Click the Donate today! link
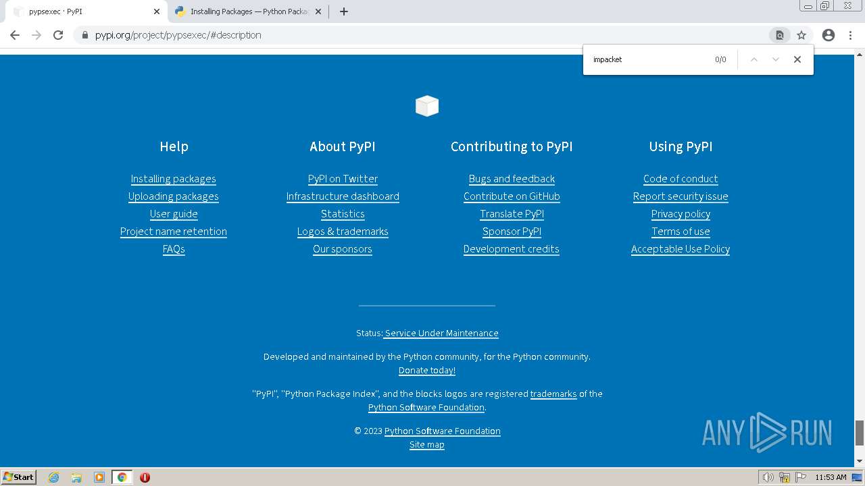 pos(427,371)
